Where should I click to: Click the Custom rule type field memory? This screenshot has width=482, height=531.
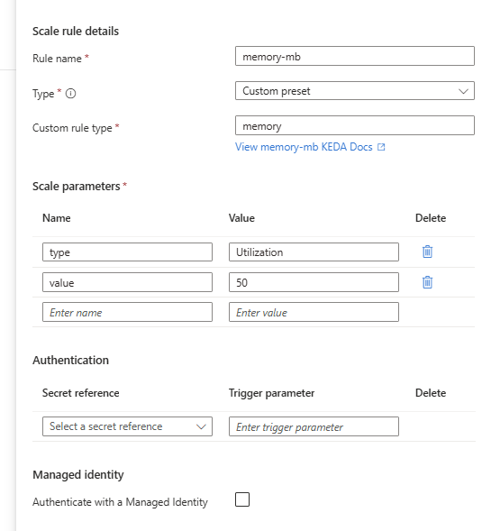355,125
